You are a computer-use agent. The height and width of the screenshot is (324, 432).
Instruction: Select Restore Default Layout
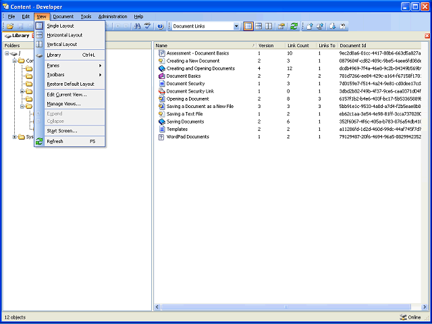pos(70,84)
